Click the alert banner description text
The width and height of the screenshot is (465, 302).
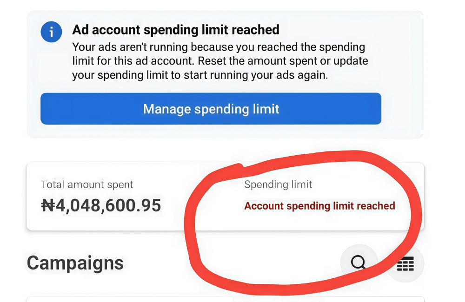tap(219, 59)
